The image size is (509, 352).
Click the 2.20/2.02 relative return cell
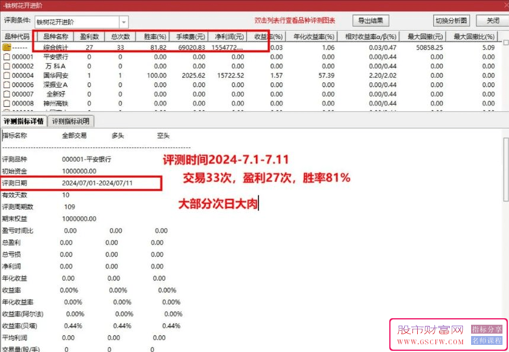tap(383, 76)
